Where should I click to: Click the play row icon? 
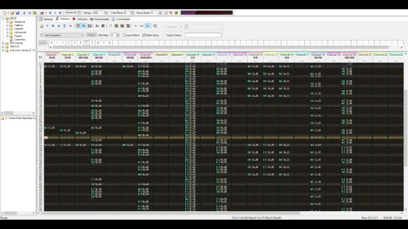tap(64, 26)
